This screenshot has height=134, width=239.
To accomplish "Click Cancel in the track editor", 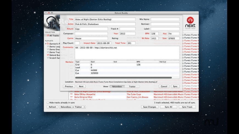I will [164, 86].
